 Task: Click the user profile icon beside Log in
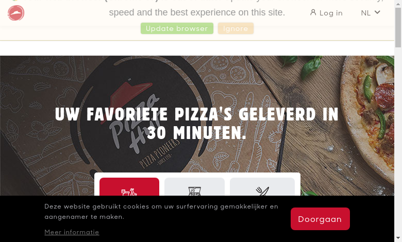[x=313, y=12]
